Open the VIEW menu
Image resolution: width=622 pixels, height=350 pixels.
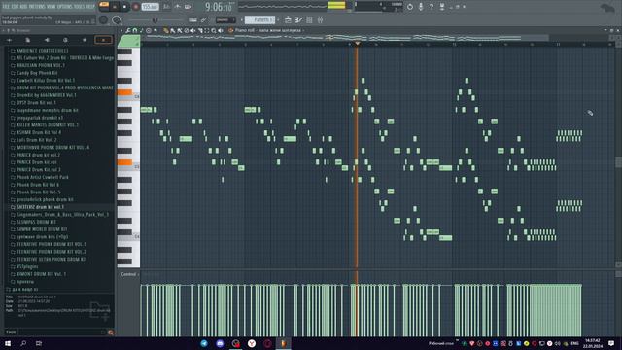pyautogui.click(x=52, y=7)
